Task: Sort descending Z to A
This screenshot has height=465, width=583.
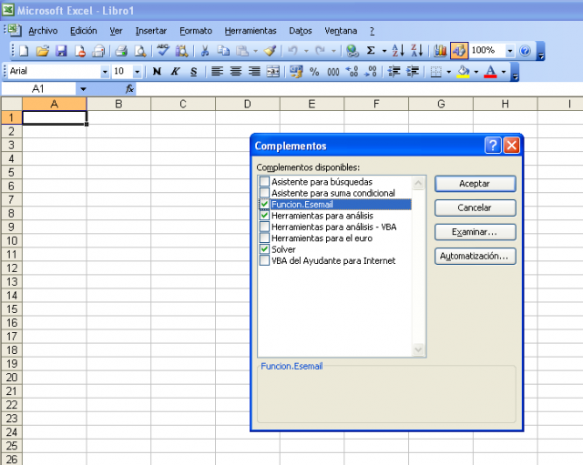Action: point(416,51)
